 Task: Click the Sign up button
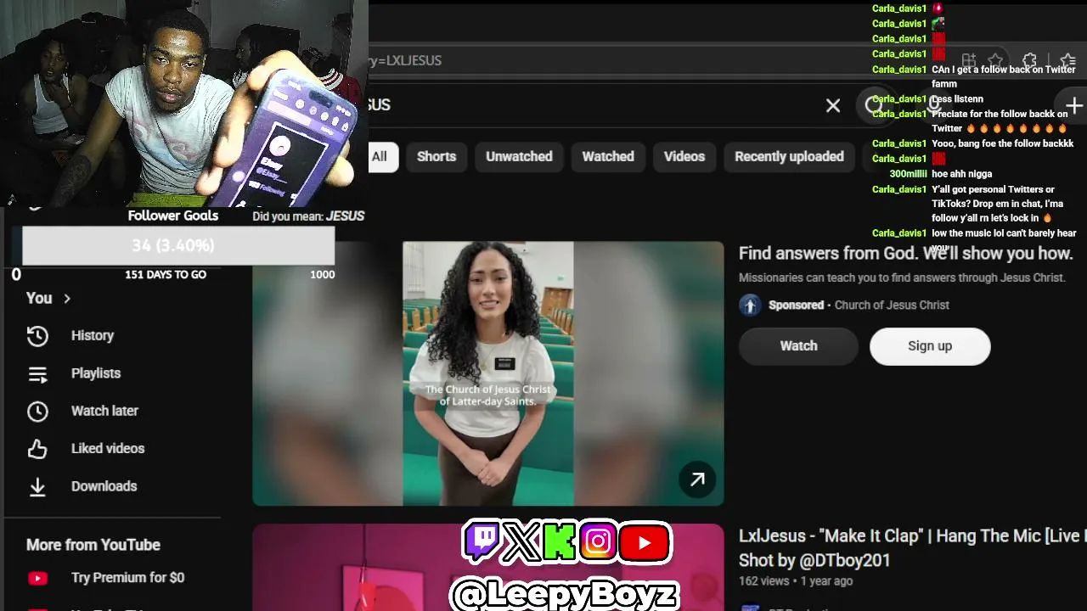point(930,346)
